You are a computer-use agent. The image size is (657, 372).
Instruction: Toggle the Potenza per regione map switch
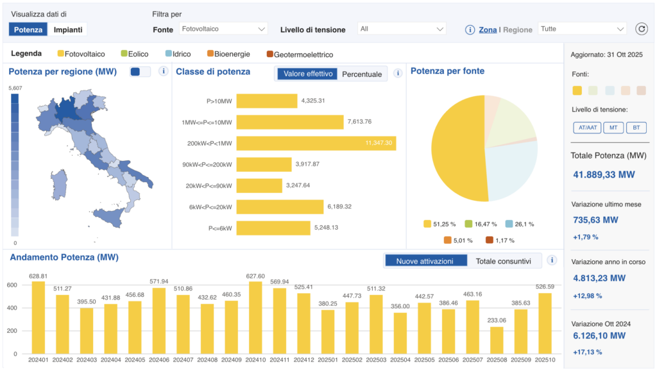[x=140, y=72]
